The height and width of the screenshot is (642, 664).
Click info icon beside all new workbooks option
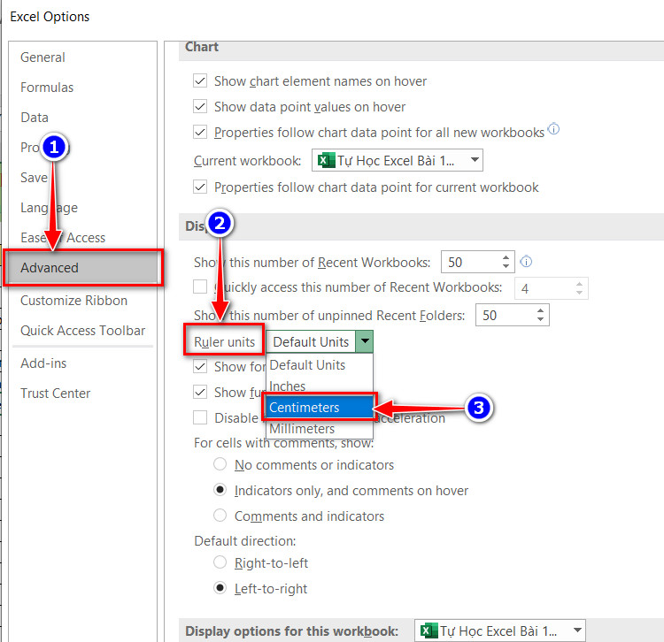pos(553,128)
